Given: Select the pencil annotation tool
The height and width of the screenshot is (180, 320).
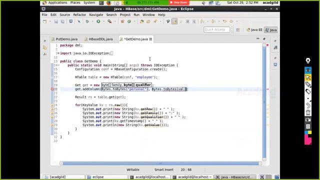Looking at the screenshot, I should tap(308, 84).
